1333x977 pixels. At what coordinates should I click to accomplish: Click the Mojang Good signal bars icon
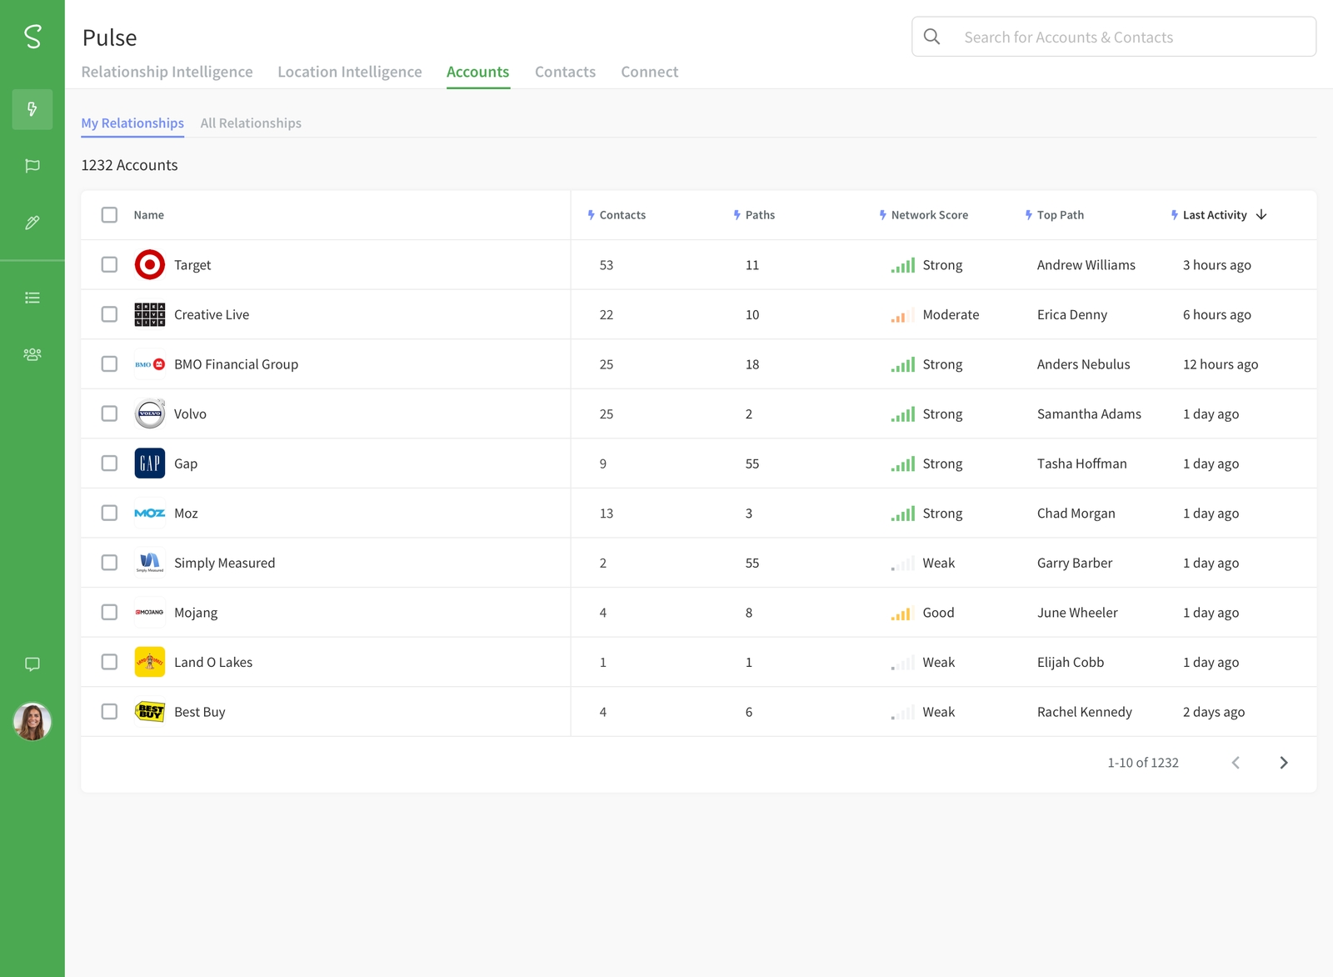coord(902,613)
